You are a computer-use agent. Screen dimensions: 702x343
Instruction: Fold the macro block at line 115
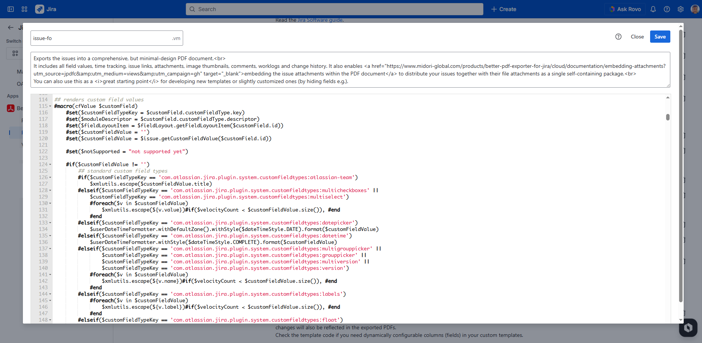50,106
